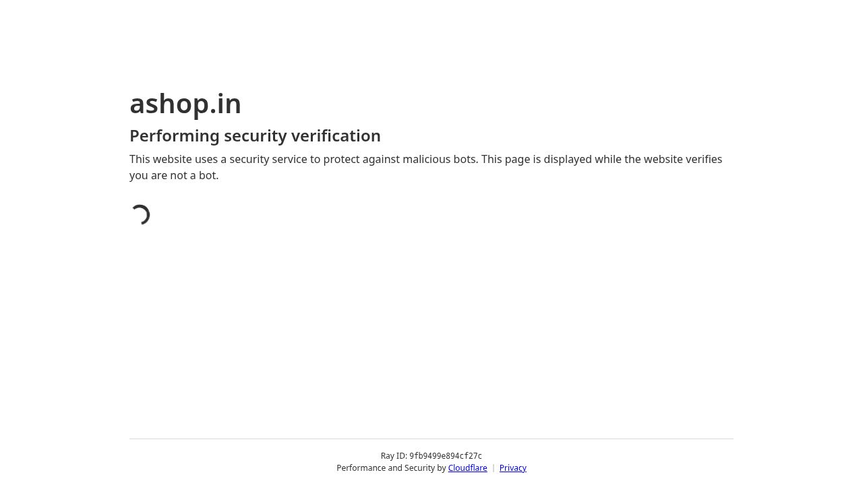863x485 pixels.
Task: Open the Privacy link
Action: 512,468
